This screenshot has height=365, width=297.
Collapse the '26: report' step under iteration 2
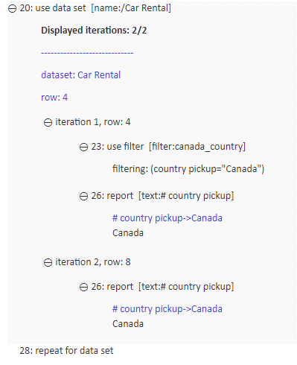[83, 288]
